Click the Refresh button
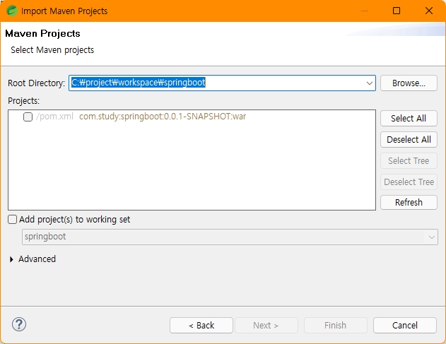This screenshot has width=446, height=344. [409, 203]
